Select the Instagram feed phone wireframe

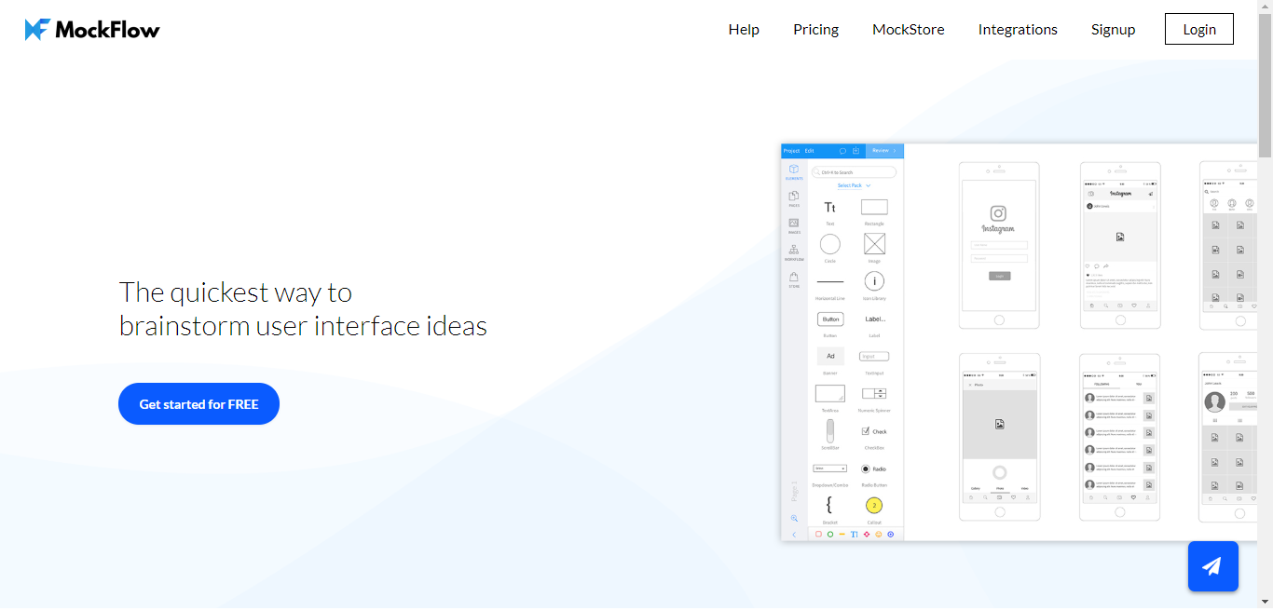(1120, 245)
